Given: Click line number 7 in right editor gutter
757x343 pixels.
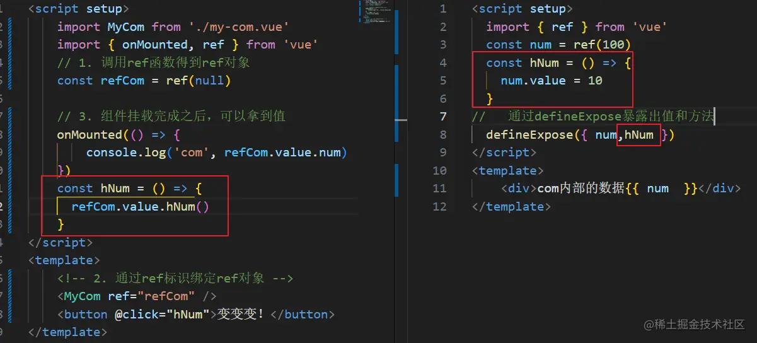Looking at the screenshot, I should coord(442,116).
